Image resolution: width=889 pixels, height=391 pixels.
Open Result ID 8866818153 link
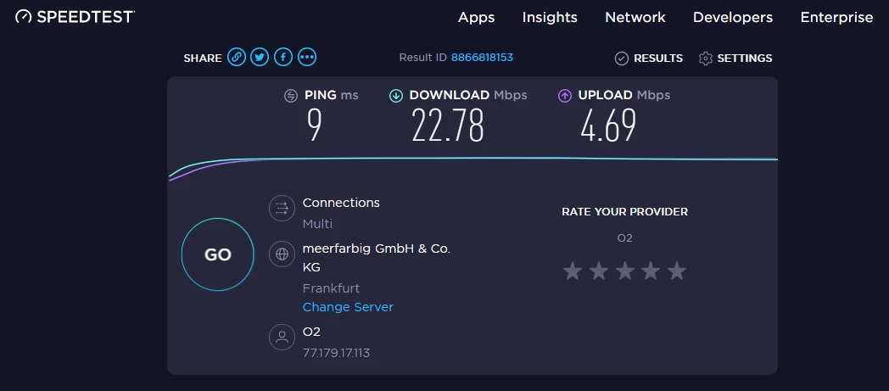click(482, 58)
